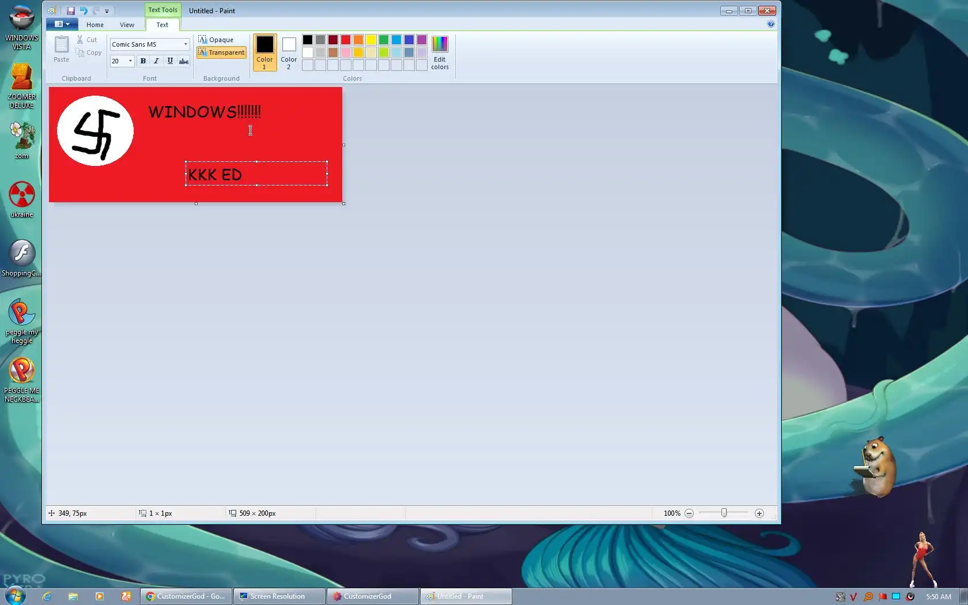Viewport: 968px width, 605px height.
Task: Pick the orange color swatch
Action: 358,40
